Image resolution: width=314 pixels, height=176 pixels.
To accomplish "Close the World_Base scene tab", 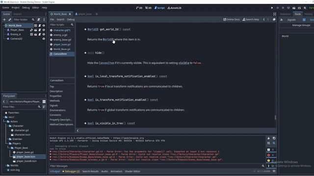I will [70, 14].
